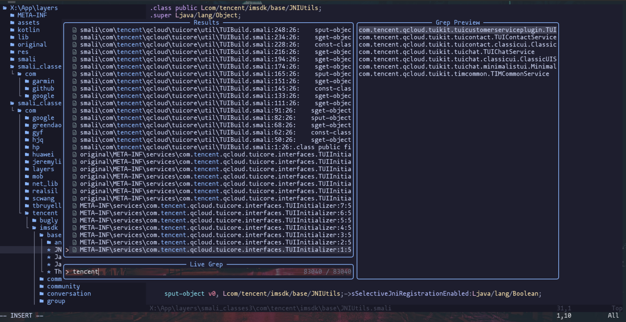626x322 pixels.
Task: Expand the comm folder
Action: (x=50, y=279)
